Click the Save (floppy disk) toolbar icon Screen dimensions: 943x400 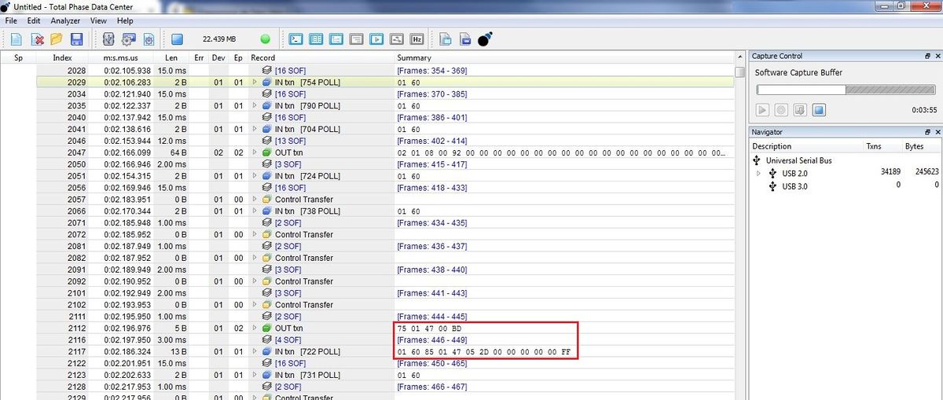pyautogui.click(x=77, y=39)
